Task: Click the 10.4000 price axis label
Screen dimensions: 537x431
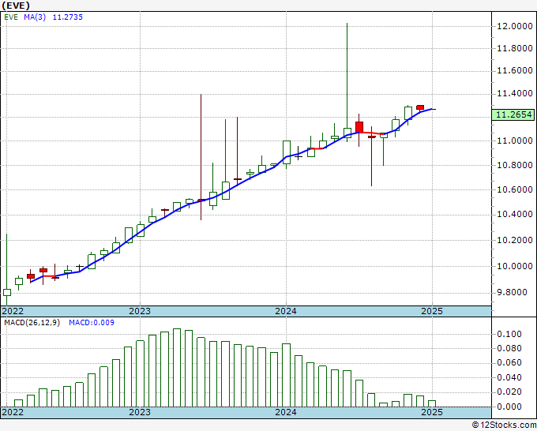Action: tap(513, 215)
